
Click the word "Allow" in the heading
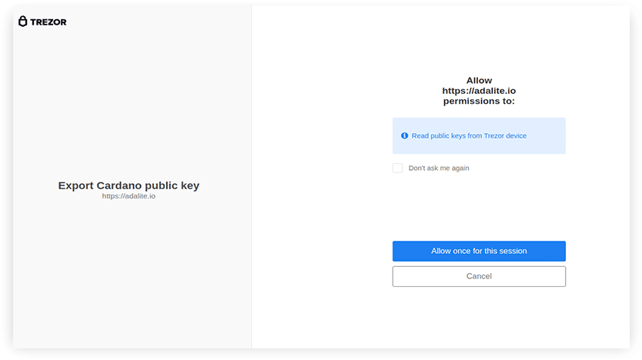[x=479, y=81]
